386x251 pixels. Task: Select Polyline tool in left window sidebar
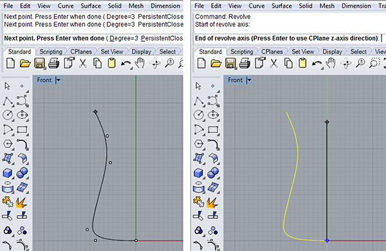(x=8, y=101)
